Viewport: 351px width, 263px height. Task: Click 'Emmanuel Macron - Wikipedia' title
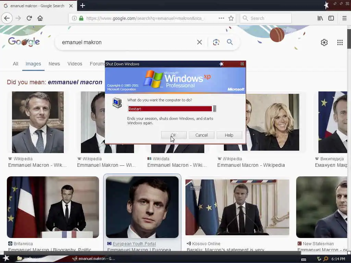[x=251, y=165]
